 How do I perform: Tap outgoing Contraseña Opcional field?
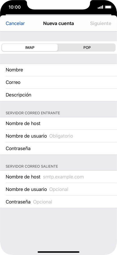click(x=58, y=202)
